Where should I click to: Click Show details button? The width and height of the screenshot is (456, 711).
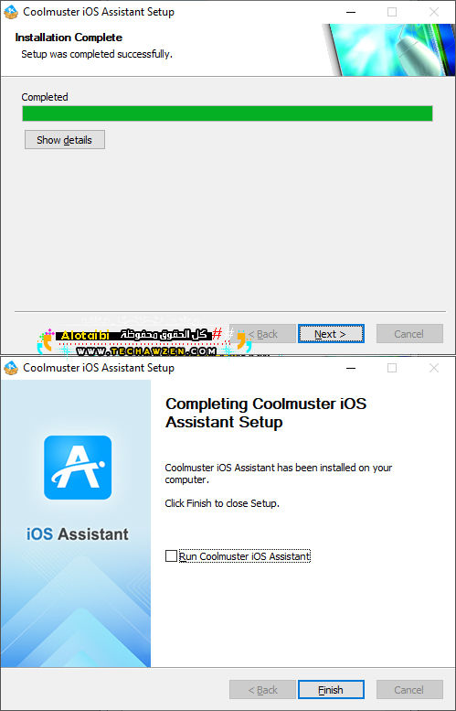pos(64,140)
